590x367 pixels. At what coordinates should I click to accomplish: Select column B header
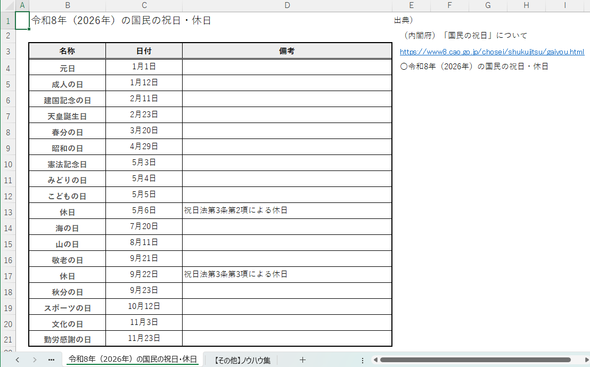(67, 5)
